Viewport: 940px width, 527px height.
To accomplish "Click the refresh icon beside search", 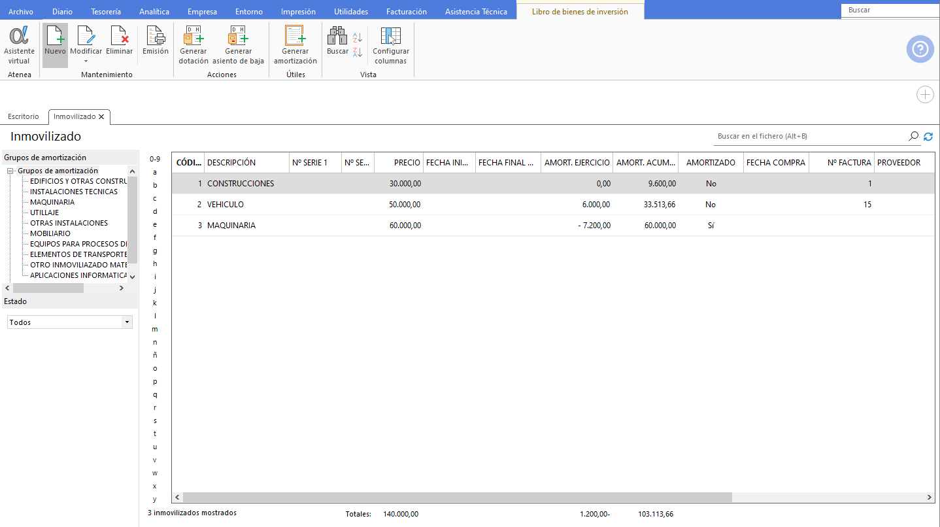I will [x=928, y=136].
